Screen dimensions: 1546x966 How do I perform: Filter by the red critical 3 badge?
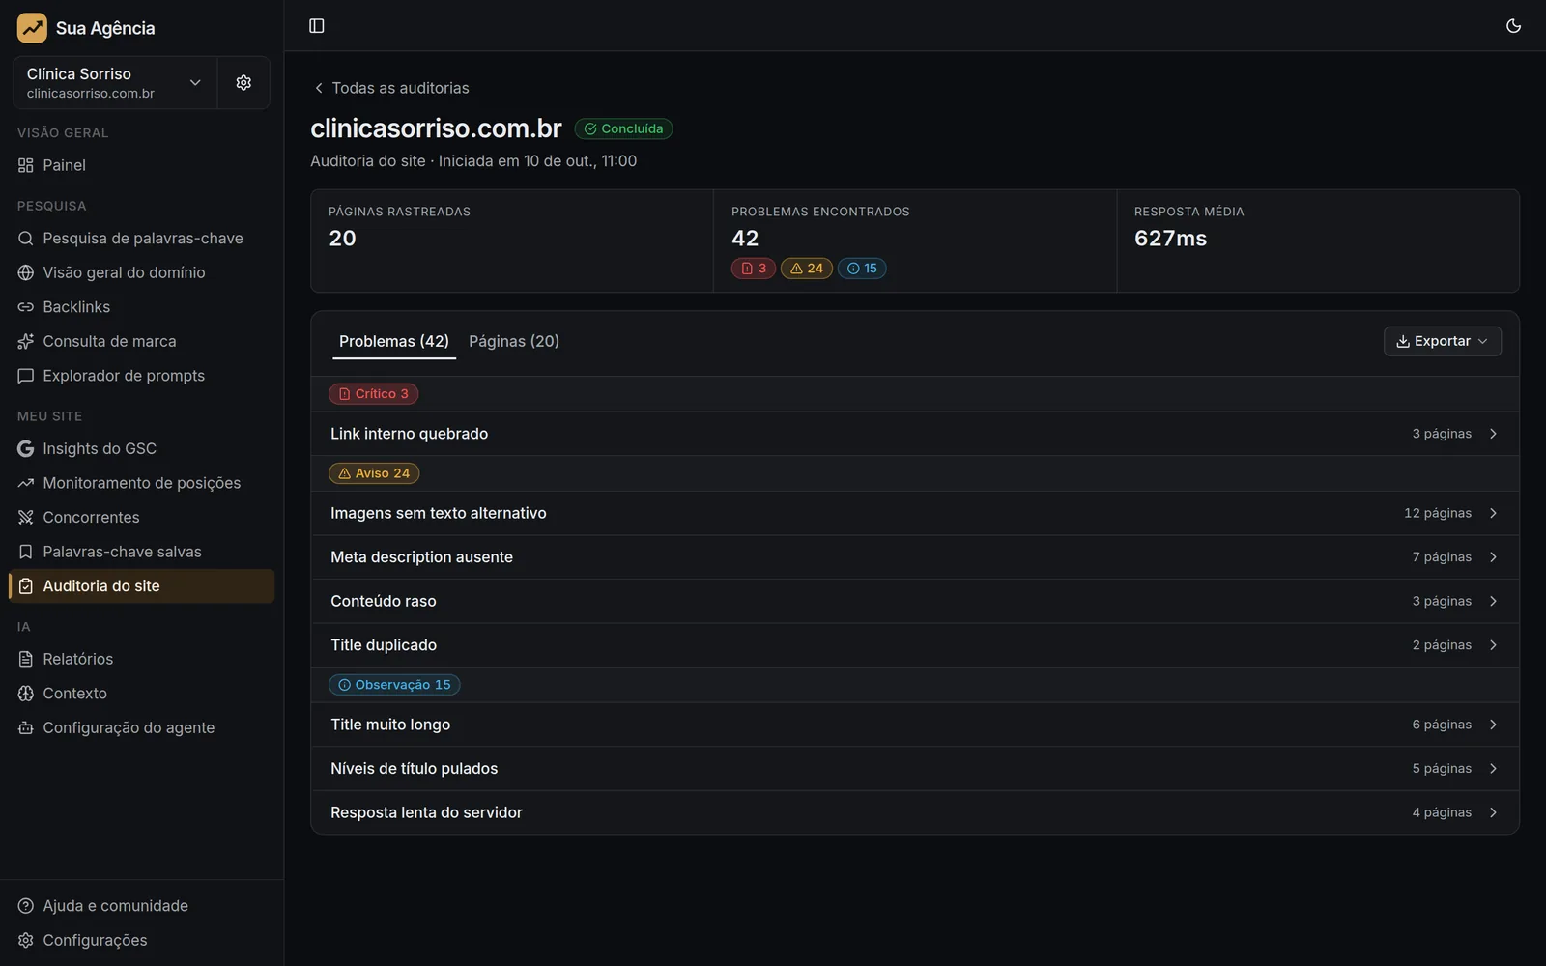point(754,269)
